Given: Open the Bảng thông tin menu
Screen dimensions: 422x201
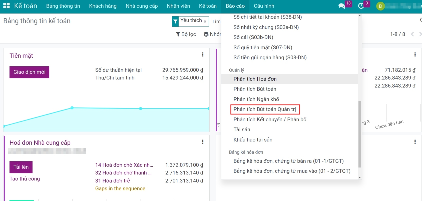Looking at the screenshot, I should [63, 6].
